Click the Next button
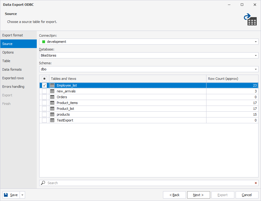Image resolution: width=261 pixels, height=201 pixels. tap(199, 195)
